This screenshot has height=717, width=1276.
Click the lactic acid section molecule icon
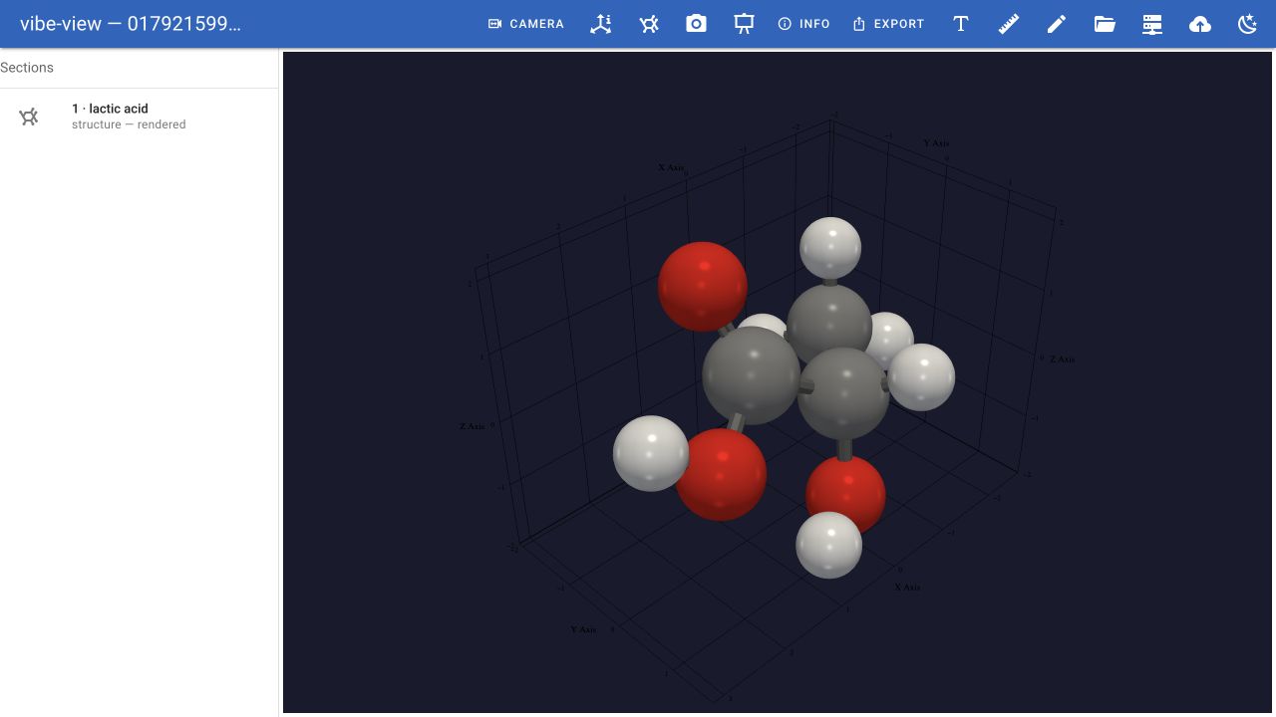pos(29,117)
